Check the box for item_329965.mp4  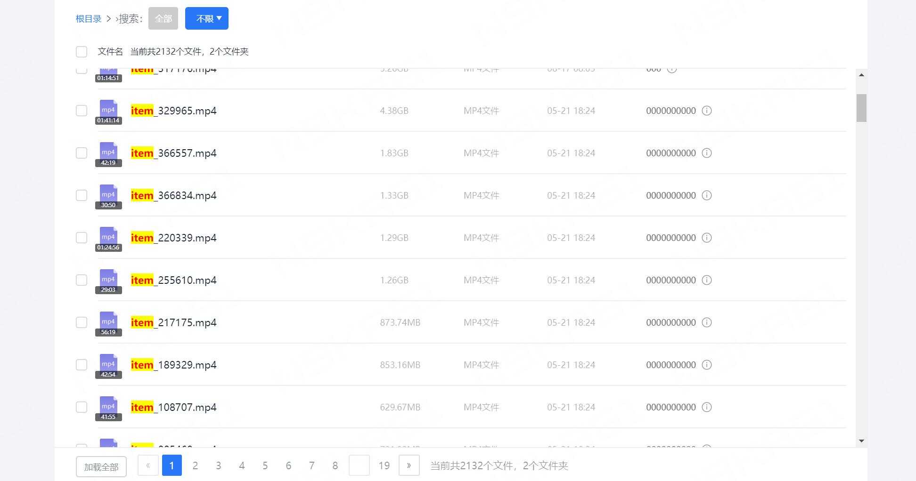pyautogui.click(x=82, y=111)
